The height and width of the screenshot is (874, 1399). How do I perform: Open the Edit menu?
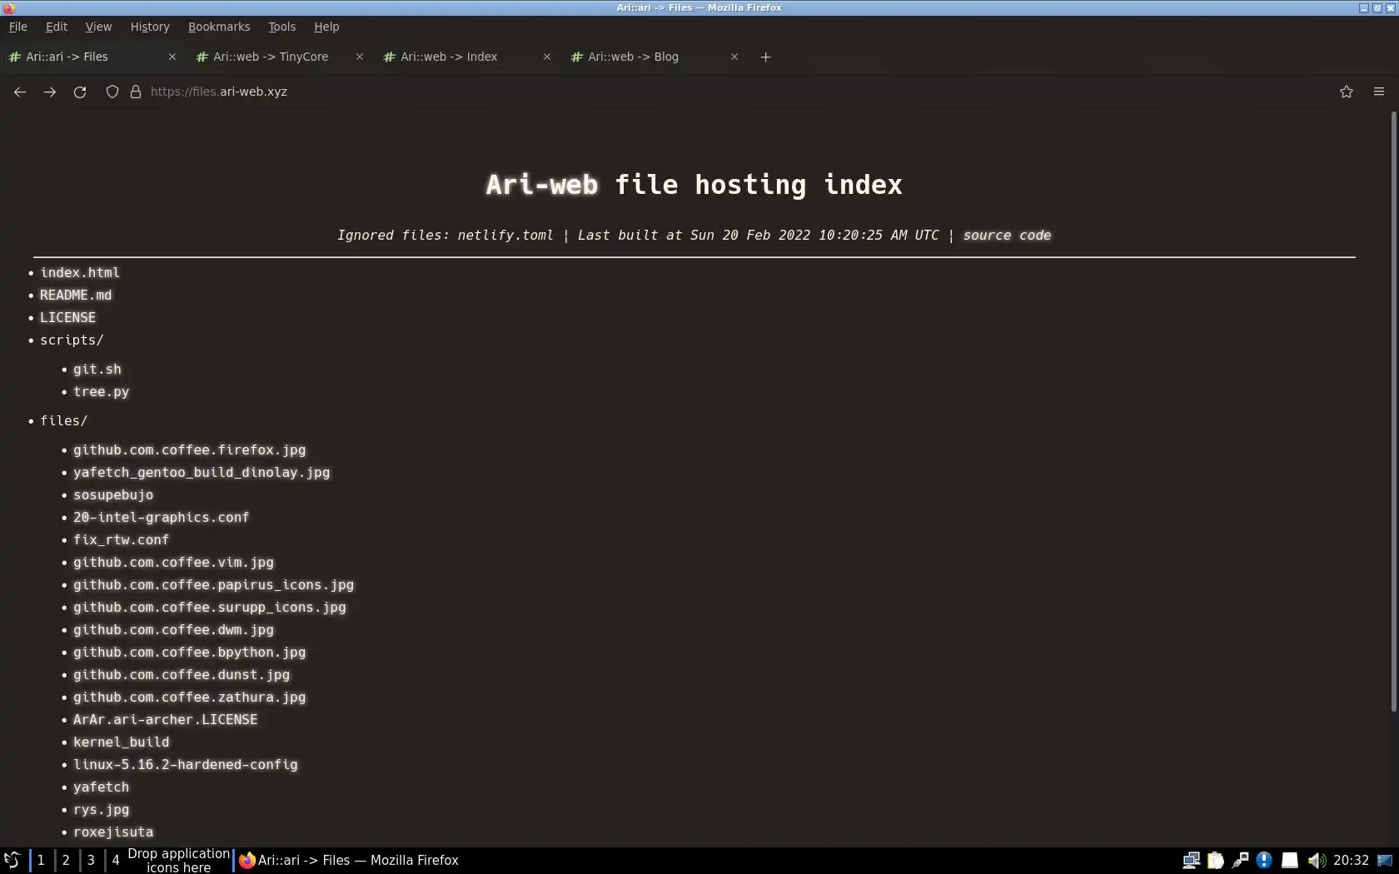pos(57,27)
